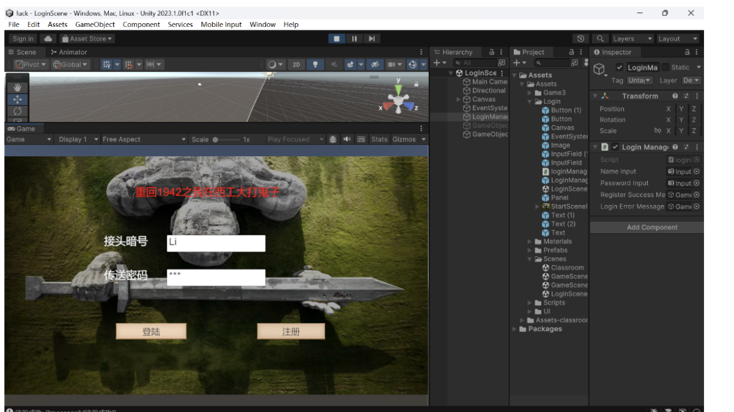Click the scale constrain proportions link icon
The image size is (734, 412).
[x=658, y=131]
